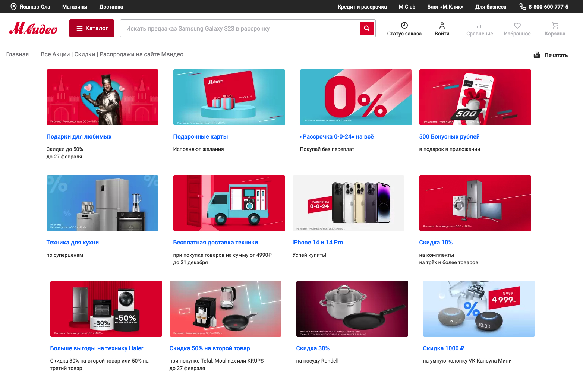Open the kitchen appliances banner image
Screen dimensions: 583x373
(103, 203)
